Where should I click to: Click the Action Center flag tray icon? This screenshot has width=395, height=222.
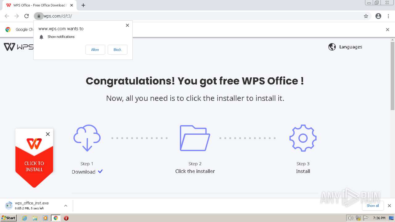(x=366, y=218)
